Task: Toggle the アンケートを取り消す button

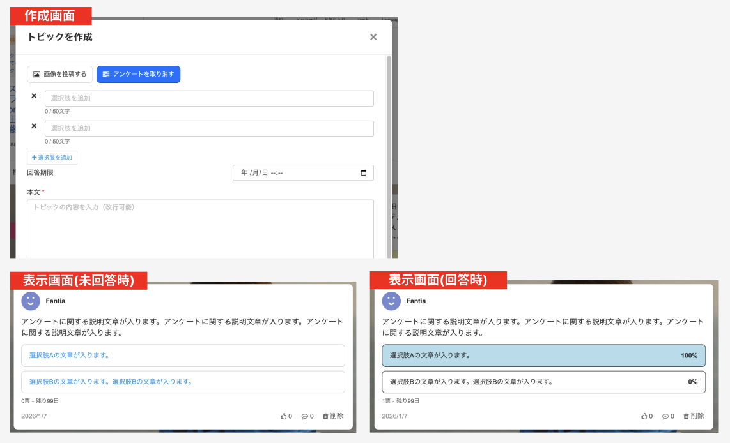Action: [x=138, y=75]
